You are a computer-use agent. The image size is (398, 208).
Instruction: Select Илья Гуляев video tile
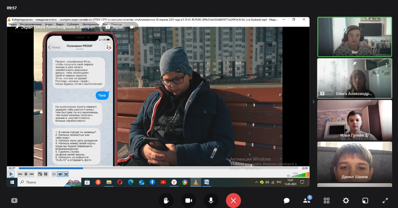(355, 120)
